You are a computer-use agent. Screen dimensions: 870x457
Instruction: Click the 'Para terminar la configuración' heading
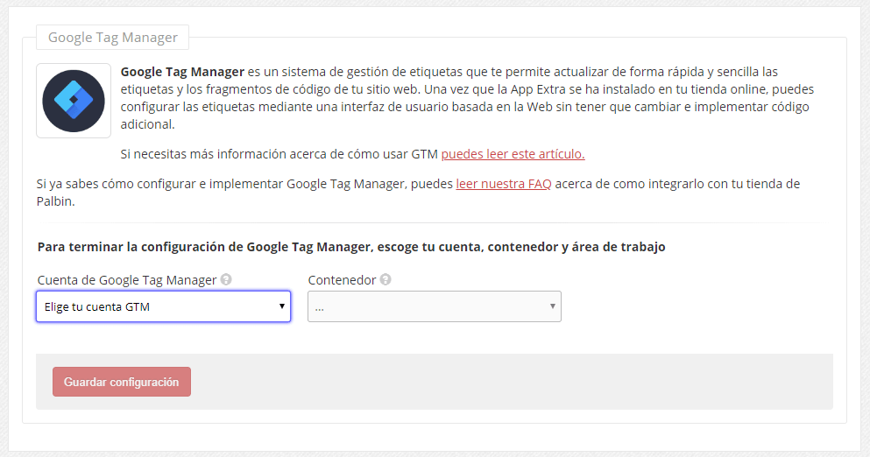(x=351, y=247)
